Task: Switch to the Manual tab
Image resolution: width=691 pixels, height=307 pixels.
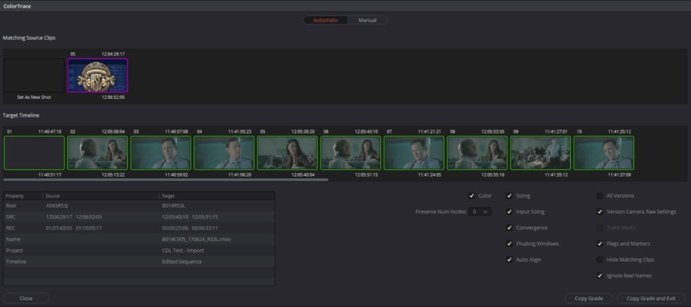Action: 367,20
